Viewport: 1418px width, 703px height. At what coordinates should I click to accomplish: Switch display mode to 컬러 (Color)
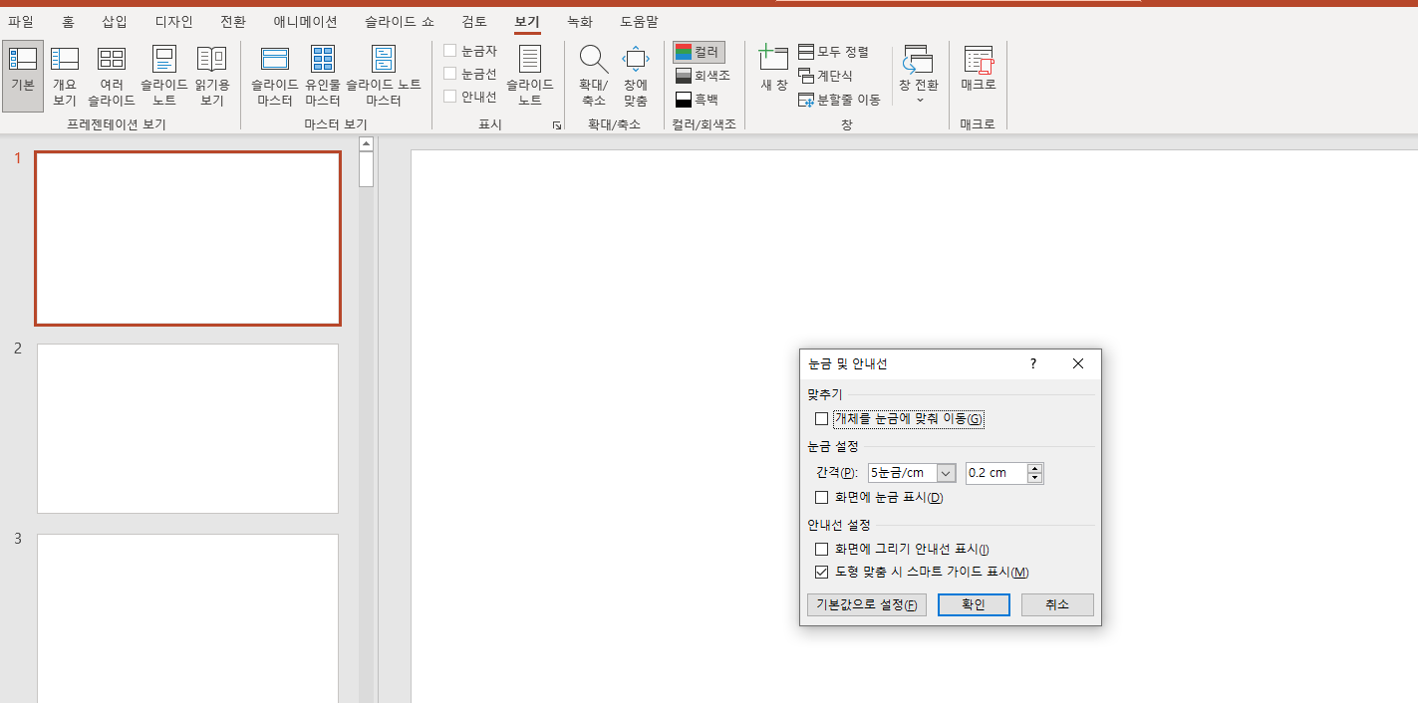[698, 51]
